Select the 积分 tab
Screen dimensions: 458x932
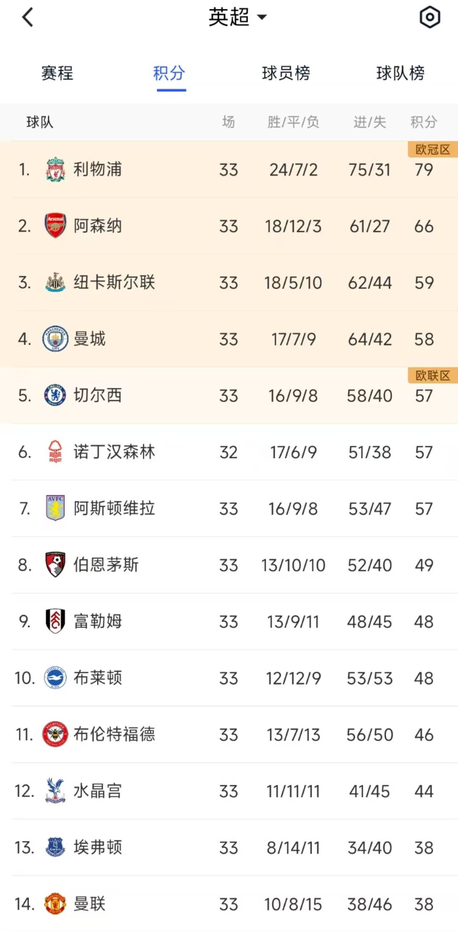coord(169,73)
